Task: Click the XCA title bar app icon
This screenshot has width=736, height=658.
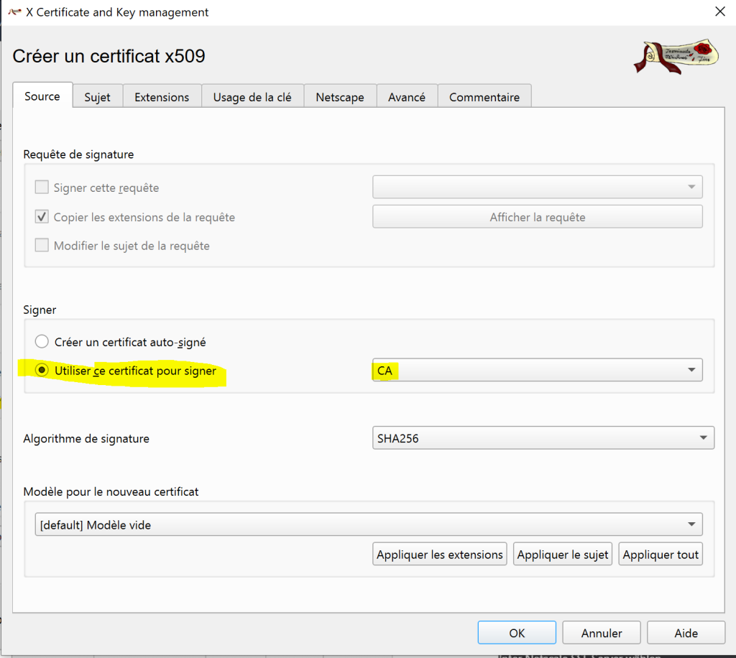Action: click(x=14, y=12)
